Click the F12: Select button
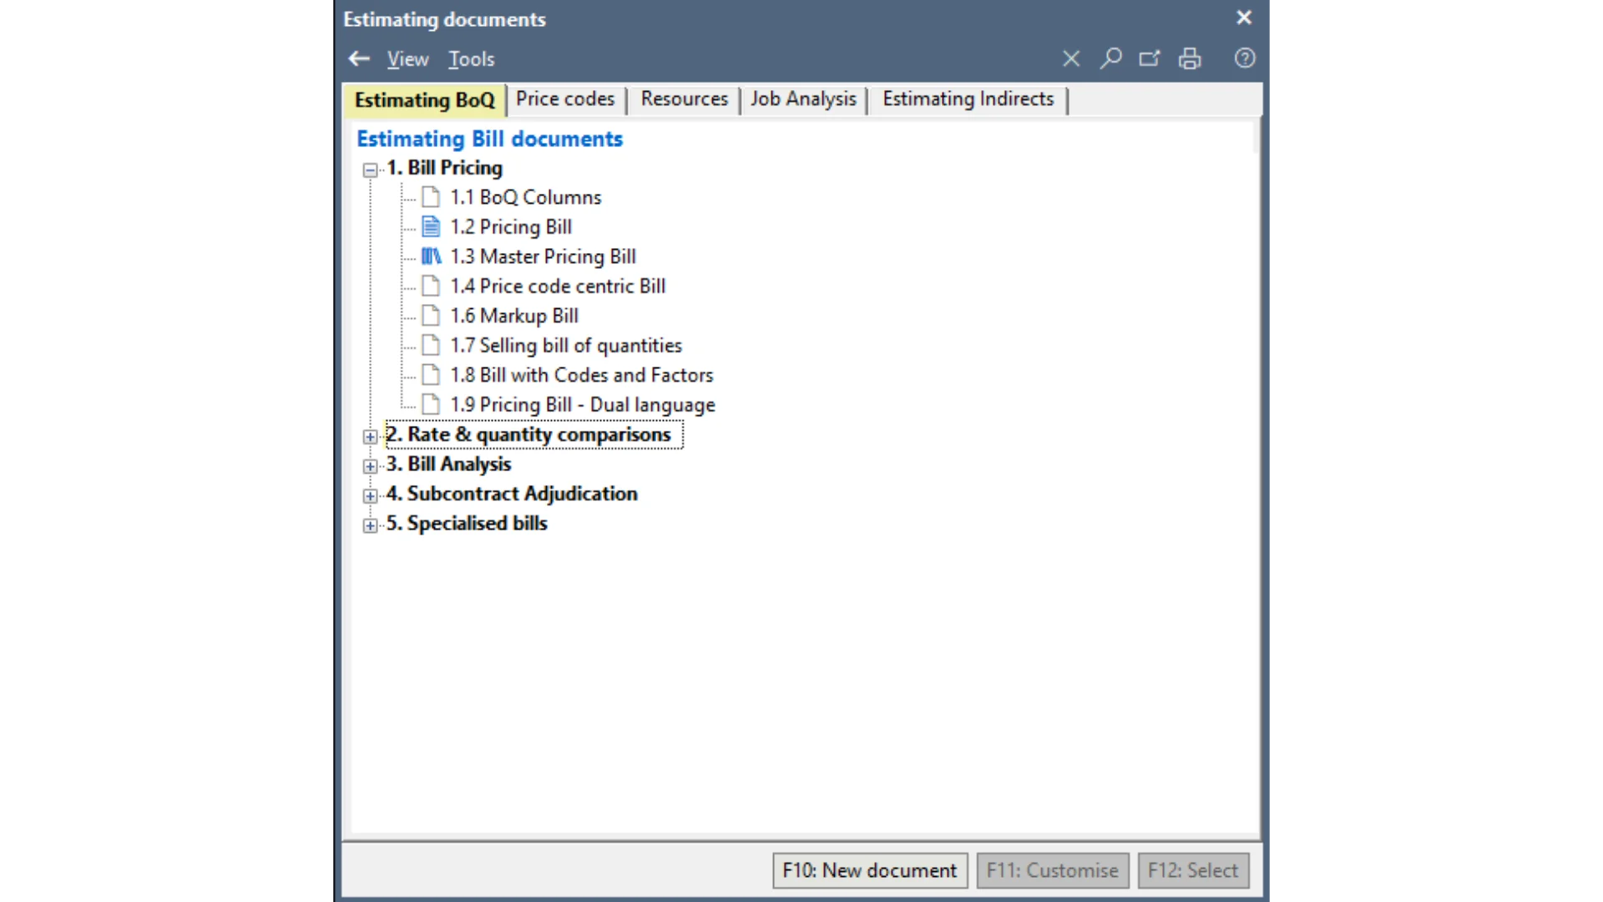 click(1193, 870)
